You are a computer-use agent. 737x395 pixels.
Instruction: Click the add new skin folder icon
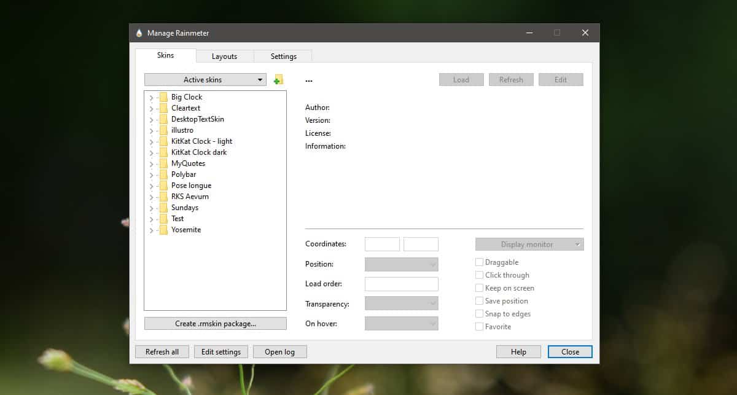[x=278, y=80]
